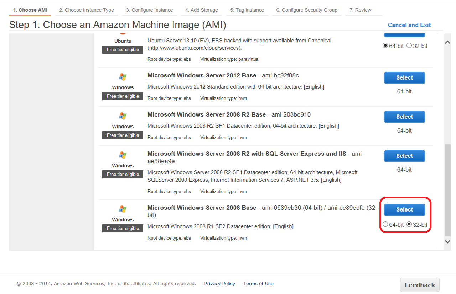The height and width of the screenshot is (294, 456).
Task: Select 64-bit radio for Ubuntu Server 13.10
Action: (x=385, y=46)
